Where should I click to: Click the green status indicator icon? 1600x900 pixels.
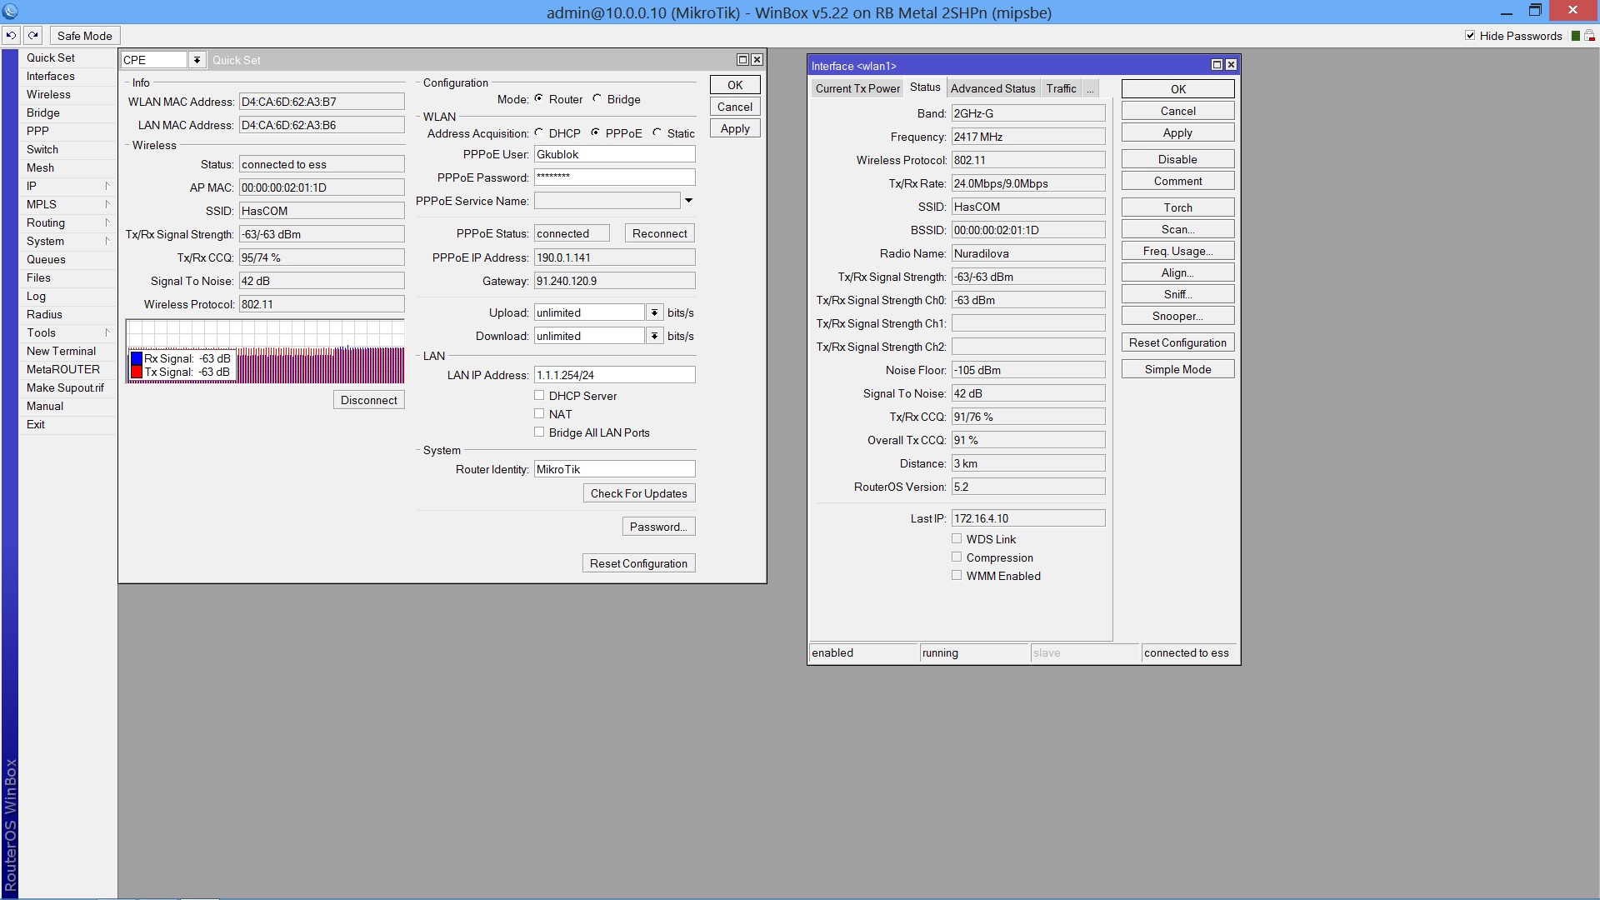tap(1575, 36)
